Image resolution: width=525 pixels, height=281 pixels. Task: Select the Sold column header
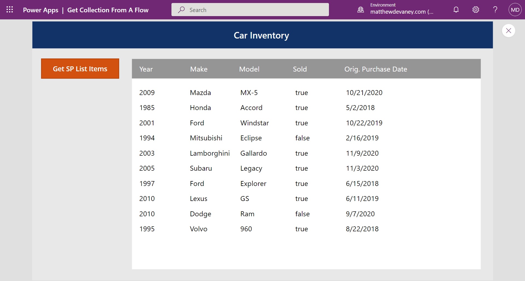[x=300, y=69]
